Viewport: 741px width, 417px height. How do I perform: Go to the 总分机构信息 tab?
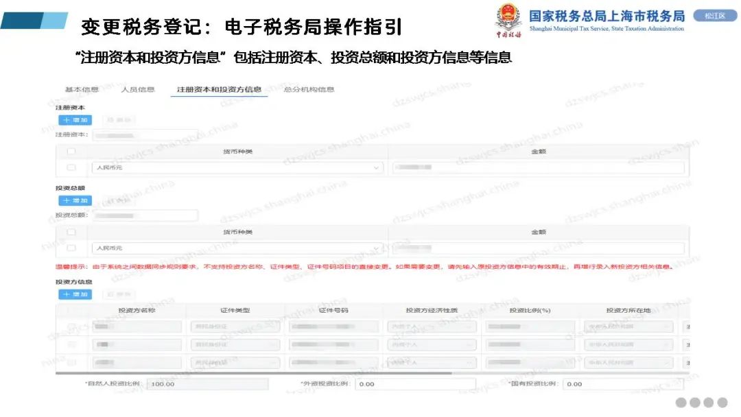pos(309,89)
